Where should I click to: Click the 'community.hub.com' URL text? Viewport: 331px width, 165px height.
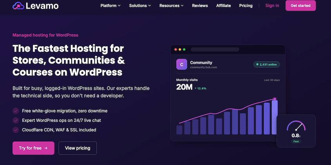(204, 67)
